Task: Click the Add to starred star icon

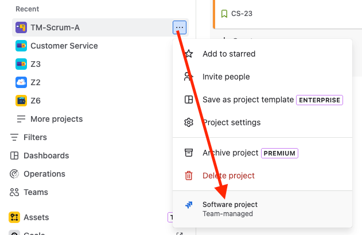Action: [x=189, y=54]
